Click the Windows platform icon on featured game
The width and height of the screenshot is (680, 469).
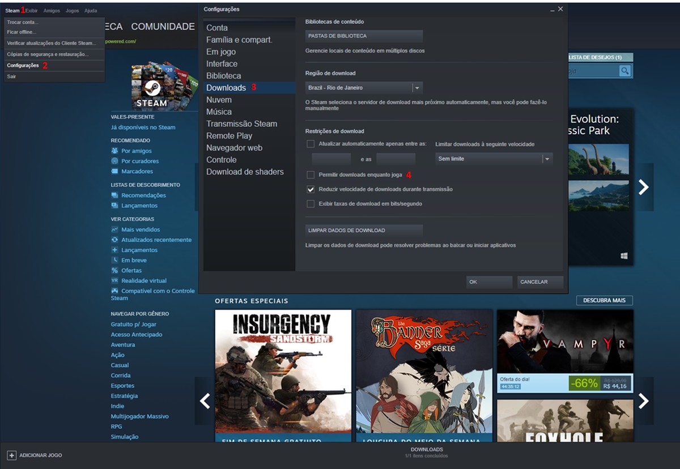(x=624, y=256)
